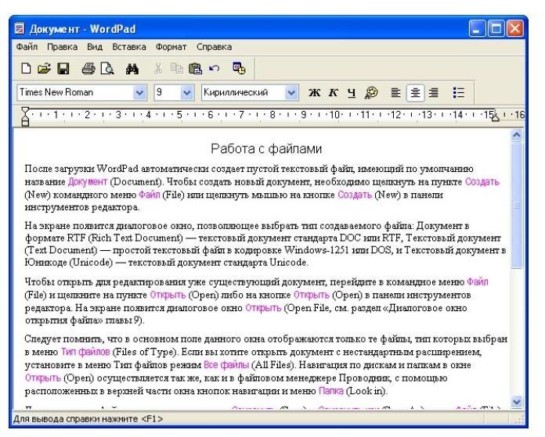Click the vertical scrollbar up arrow
Viewport: 545px width, 437px height.
pyautogui.click(x=517, y=134)
